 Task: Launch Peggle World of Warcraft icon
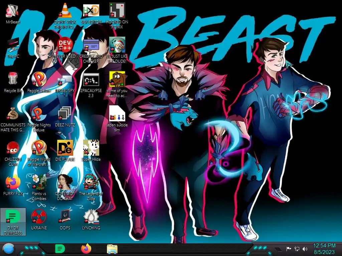pyautogui.click(x=39, y=148)
